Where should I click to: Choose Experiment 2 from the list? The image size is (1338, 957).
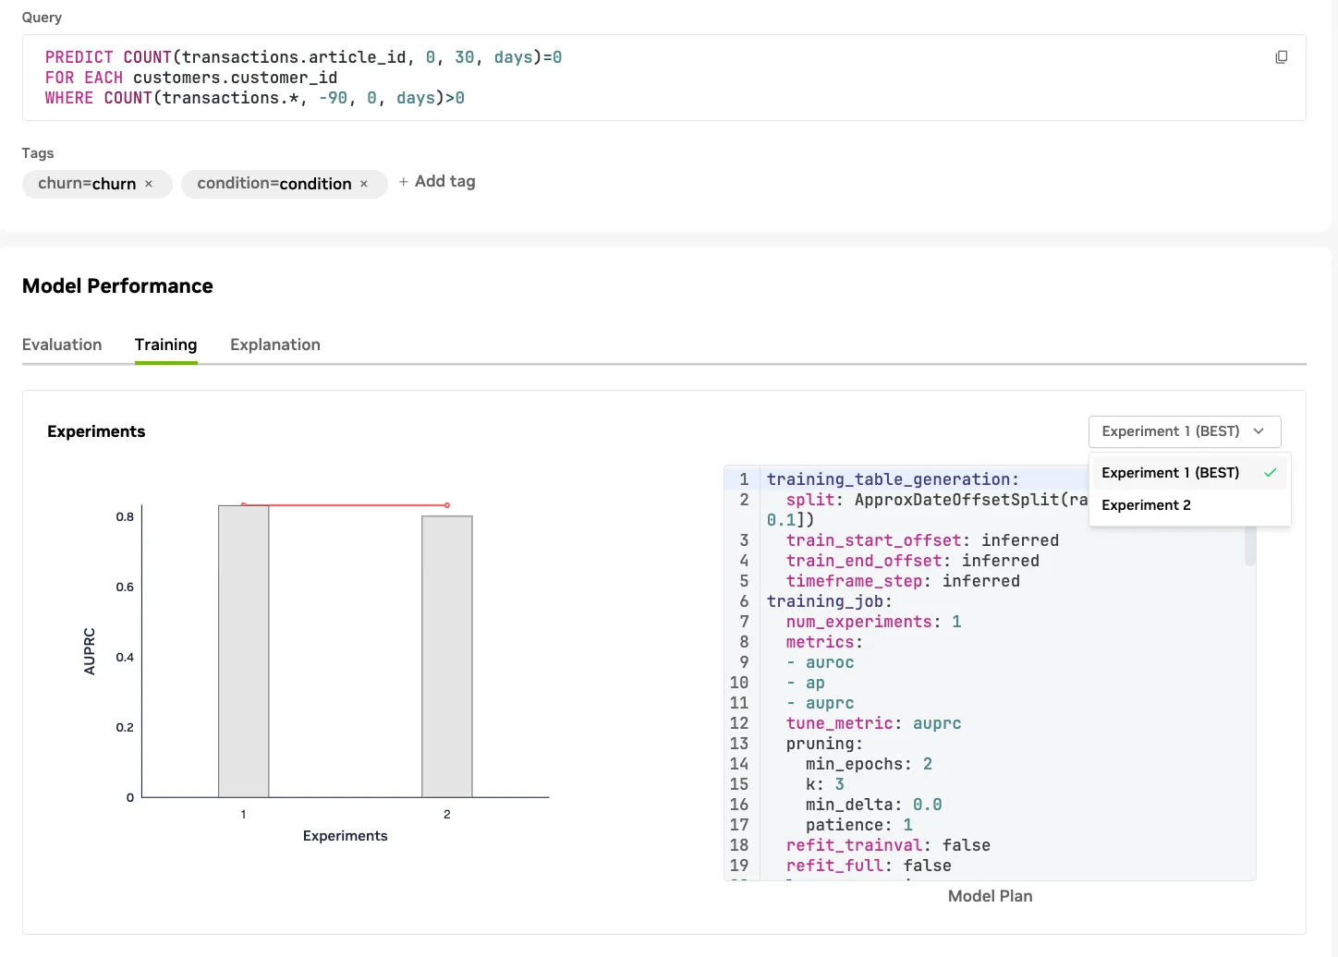[x=1189, y=505]
